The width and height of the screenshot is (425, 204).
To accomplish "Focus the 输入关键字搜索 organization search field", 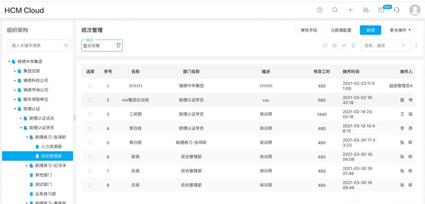I will 38,46.
